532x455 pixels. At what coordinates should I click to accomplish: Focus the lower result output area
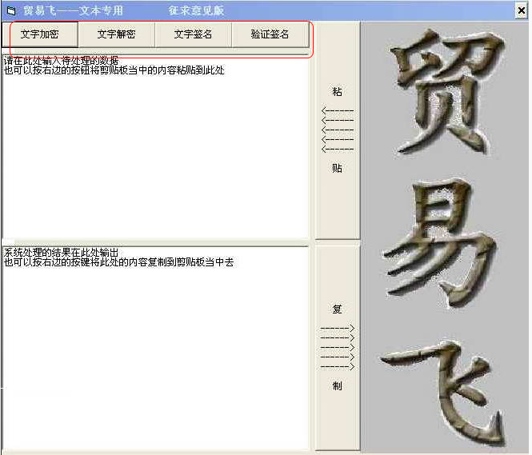pos(155,349)
